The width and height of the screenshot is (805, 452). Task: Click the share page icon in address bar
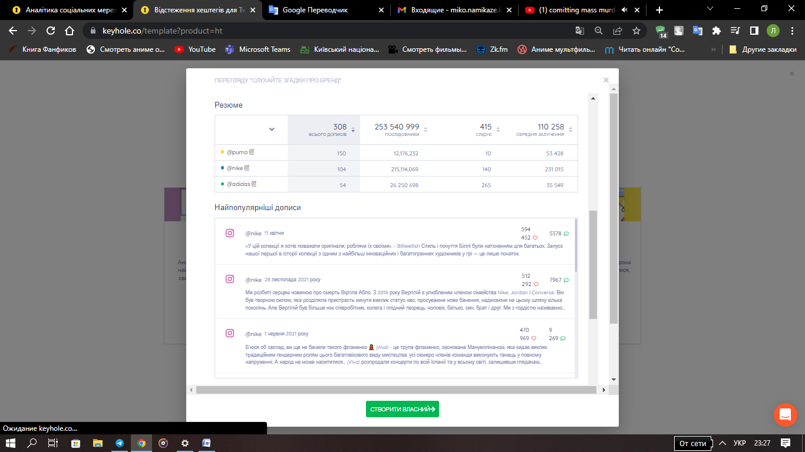pyautogui.click(x=618, y=31)
